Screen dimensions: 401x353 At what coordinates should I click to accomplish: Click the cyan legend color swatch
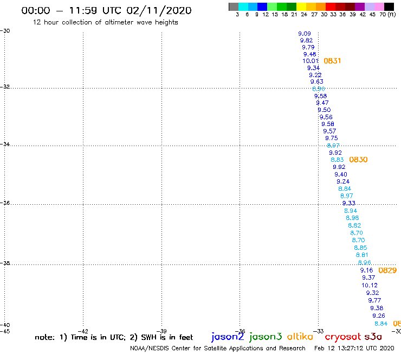(243, 7)
